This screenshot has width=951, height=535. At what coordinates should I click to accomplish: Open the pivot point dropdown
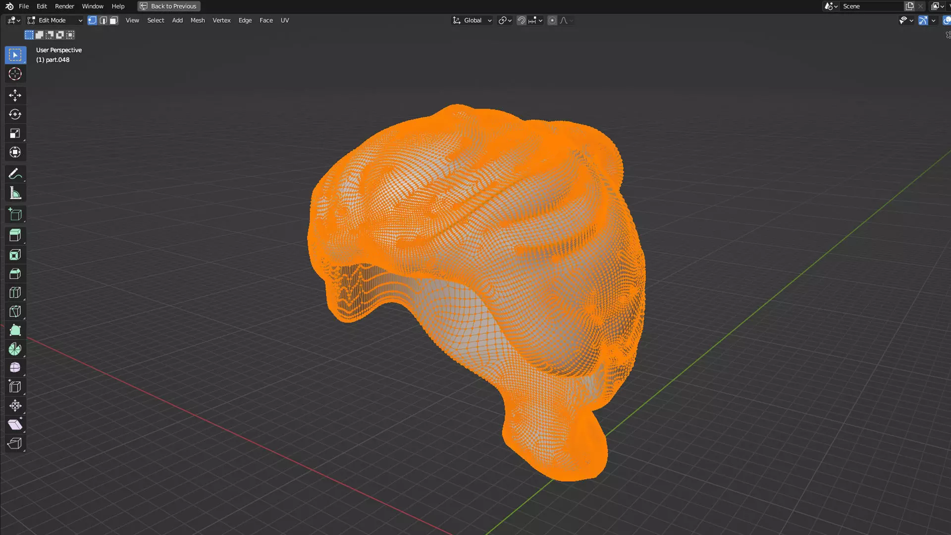[505, 20]
